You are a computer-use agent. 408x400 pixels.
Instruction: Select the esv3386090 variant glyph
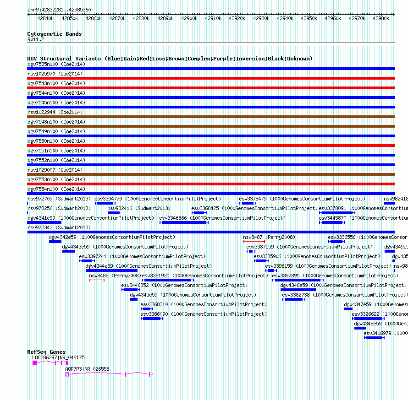coord(152,319)
